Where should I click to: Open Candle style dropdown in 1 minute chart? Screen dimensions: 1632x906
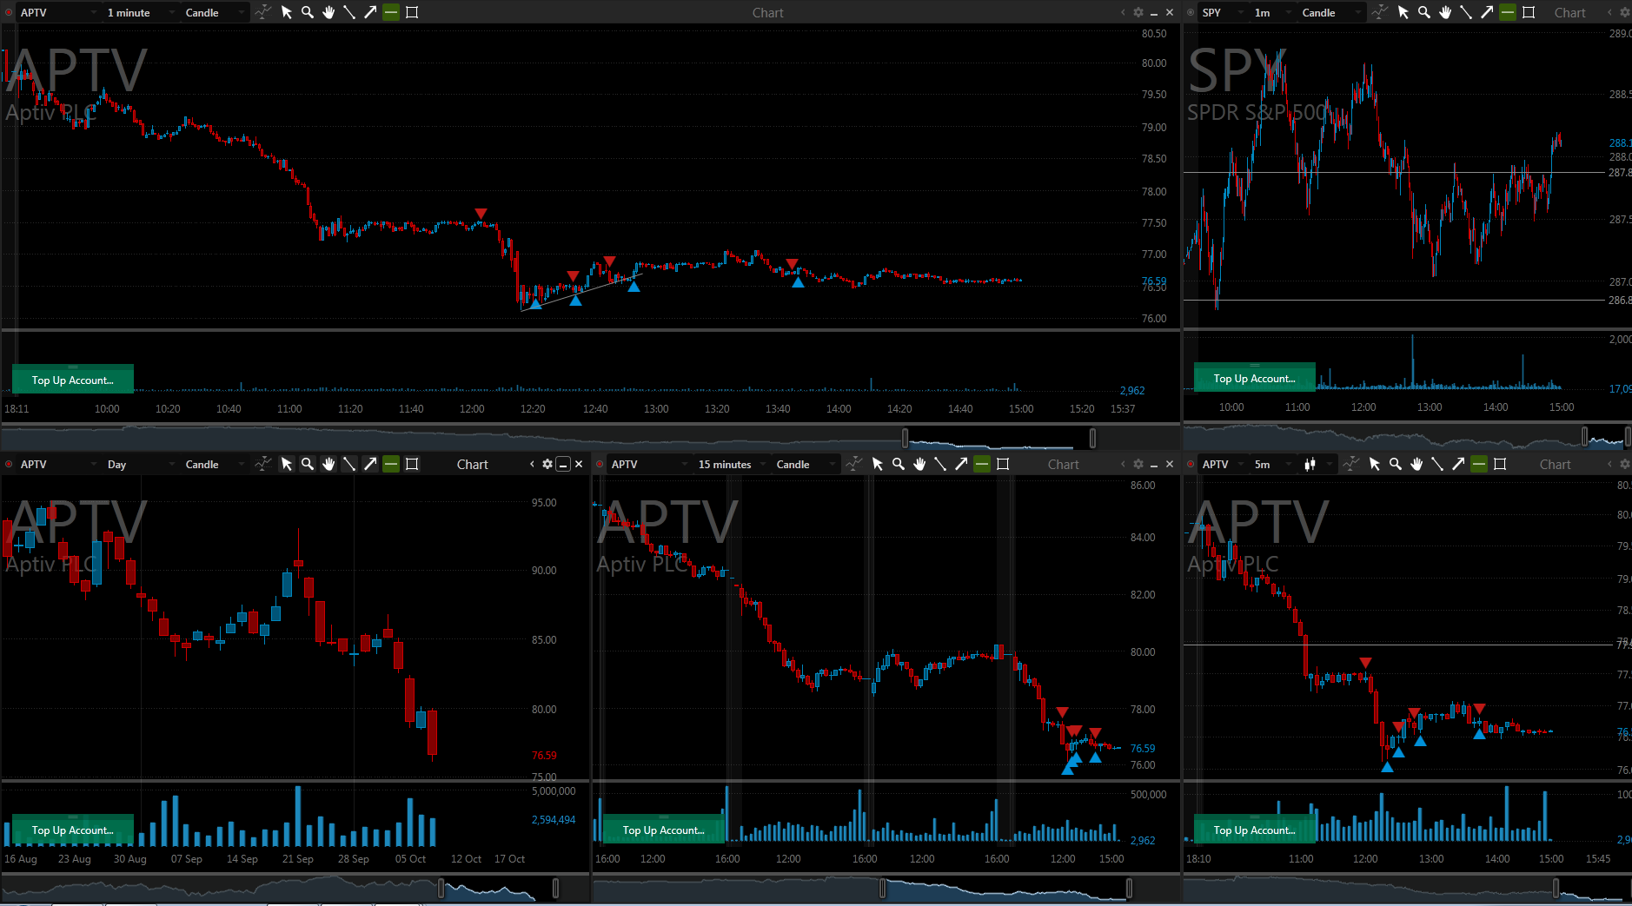pyautogui.click(x=215, y=12)
